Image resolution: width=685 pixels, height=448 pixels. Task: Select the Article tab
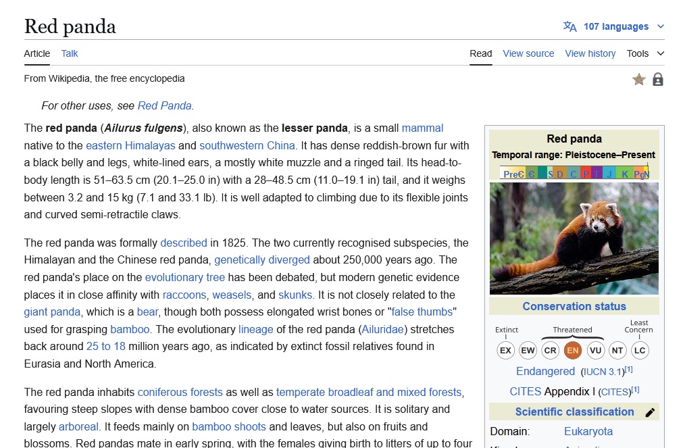pos(36,53)
